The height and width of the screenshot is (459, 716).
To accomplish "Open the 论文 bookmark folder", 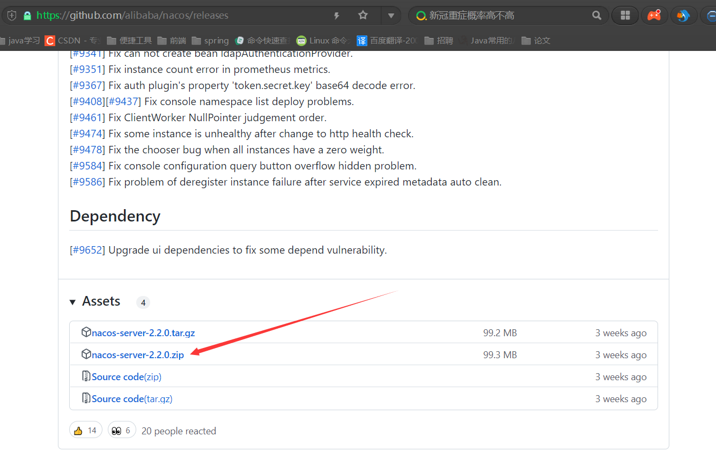I will (x=536, y=40).
